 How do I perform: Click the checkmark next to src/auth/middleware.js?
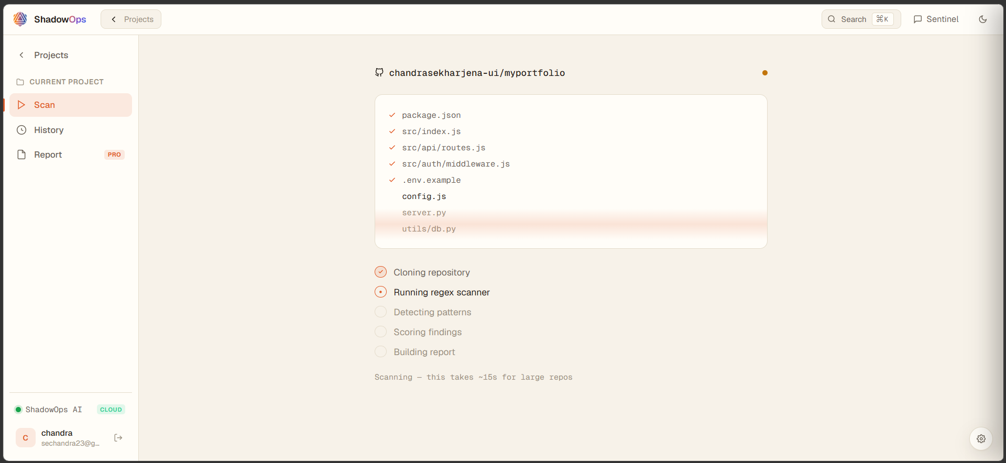[x=392, y=164]
